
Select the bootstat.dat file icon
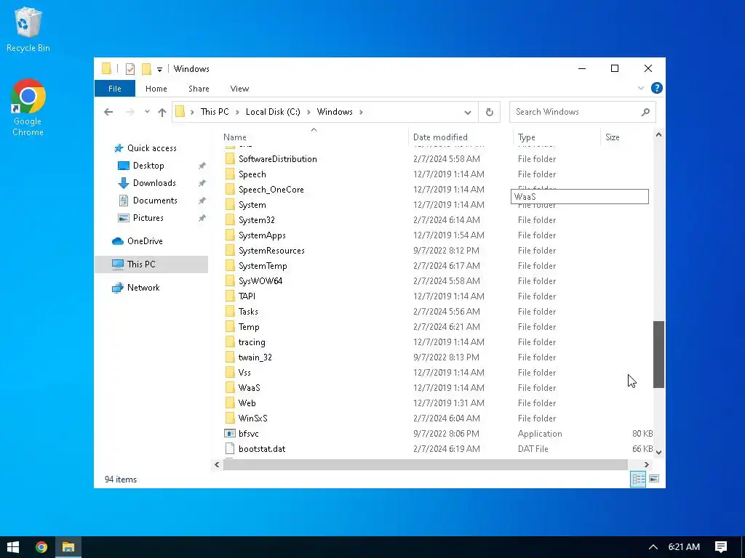point(230,449)
